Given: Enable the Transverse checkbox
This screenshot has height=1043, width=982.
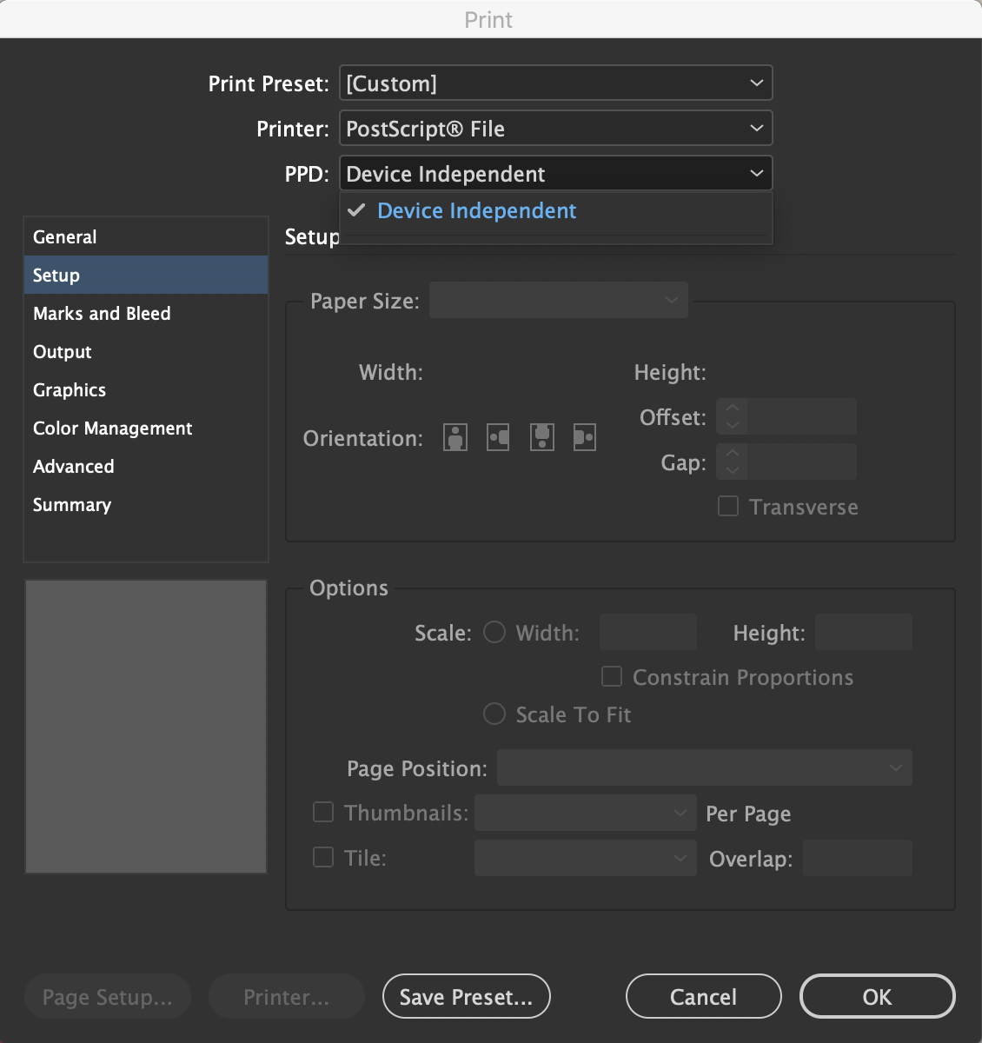Looking at the screenshot, I should tap(727, 505).
